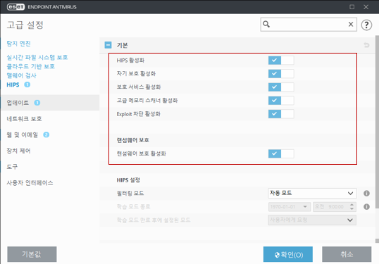
Task: Click the ESET logo in title bar
Action: pyautogui.click(x=15, y=7)
